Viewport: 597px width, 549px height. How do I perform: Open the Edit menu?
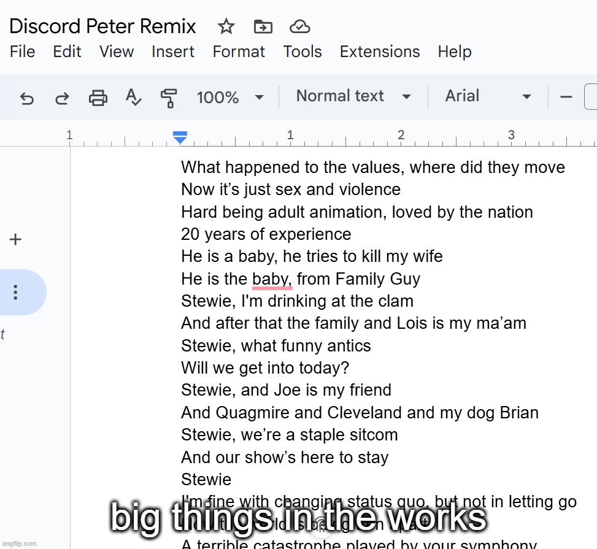(x=67, y=52)
